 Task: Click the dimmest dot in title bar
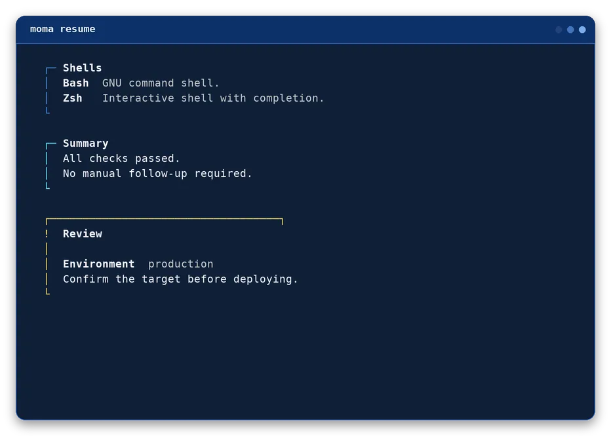(559, 30)
